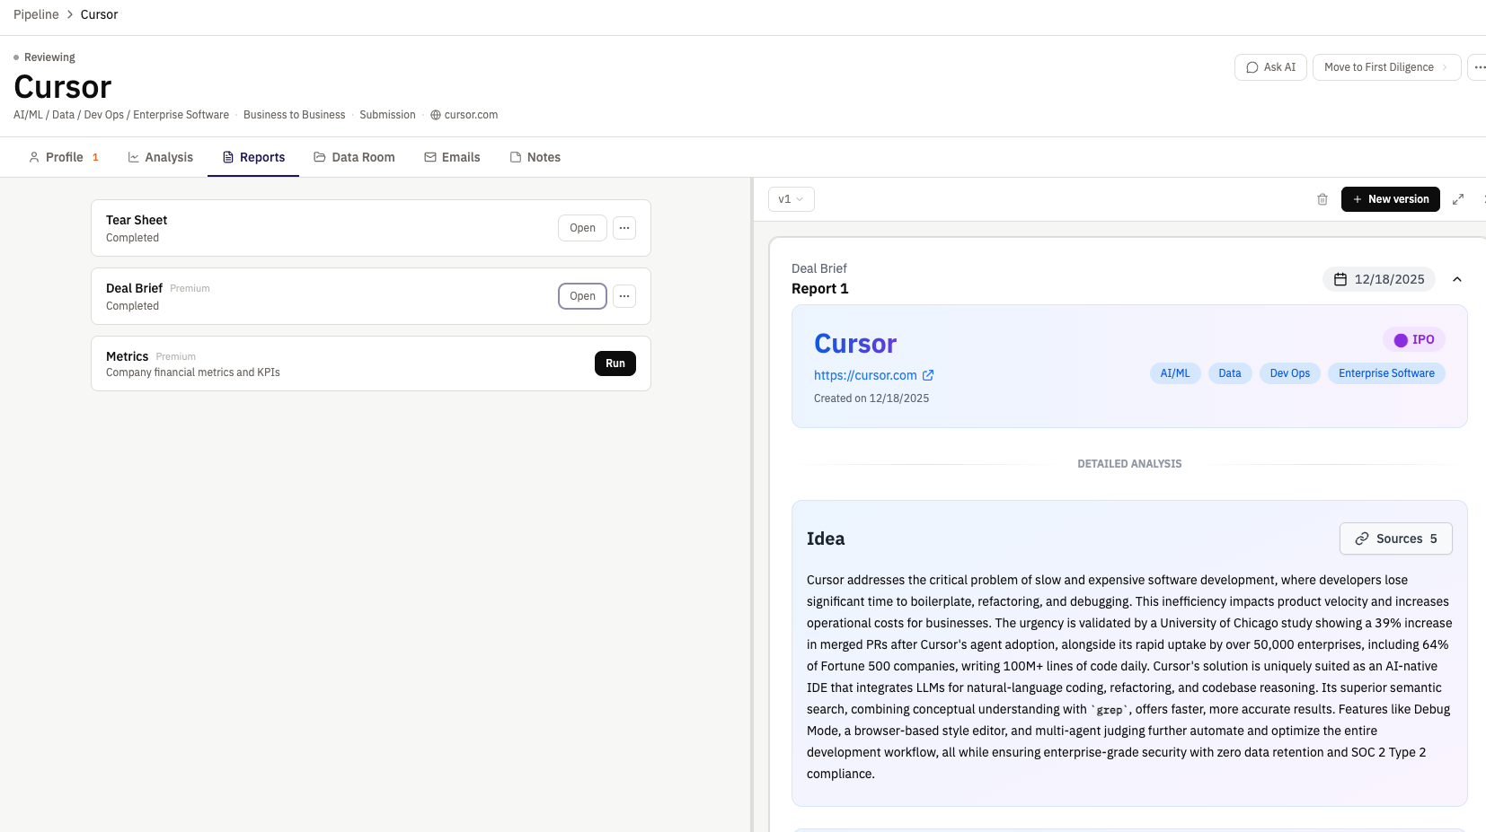Switch to the Analysis tab

(x=161, y=157)
